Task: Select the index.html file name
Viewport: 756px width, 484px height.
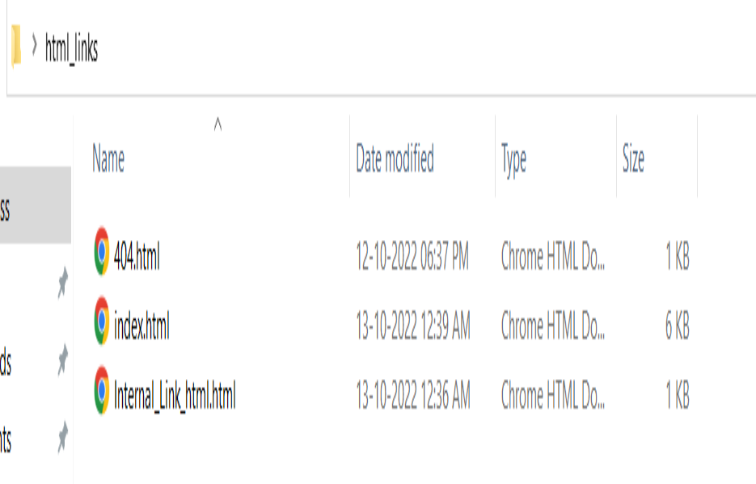Action: click(x=141, y=326)
